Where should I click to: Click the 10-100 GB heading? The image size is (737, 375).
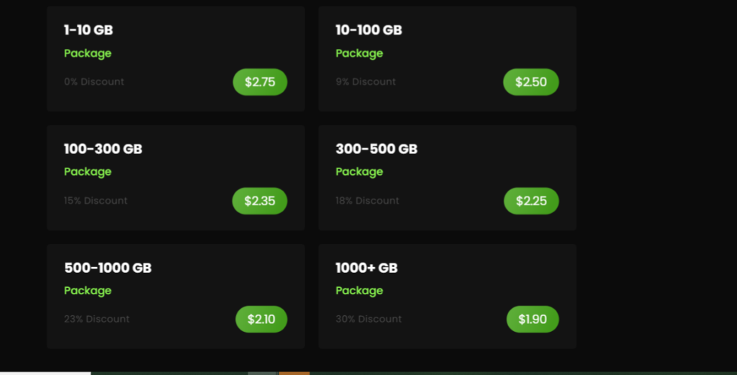pyautogui.click(x=369, y=30)
